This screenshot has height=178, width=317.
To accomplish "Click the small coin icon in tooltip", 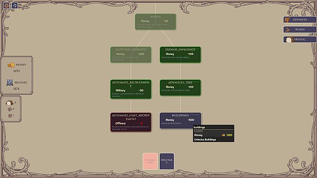I will click(x=223, y=135).
